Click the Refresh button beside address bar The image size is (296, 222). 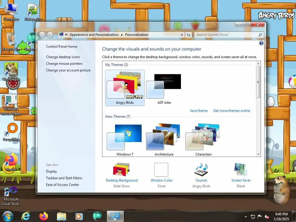coord(188,35)
